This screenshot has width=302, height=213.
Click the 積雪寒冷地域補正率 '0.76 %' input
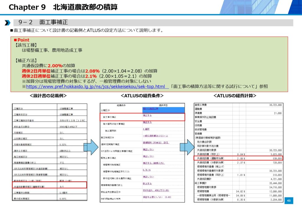coord(147,170)
